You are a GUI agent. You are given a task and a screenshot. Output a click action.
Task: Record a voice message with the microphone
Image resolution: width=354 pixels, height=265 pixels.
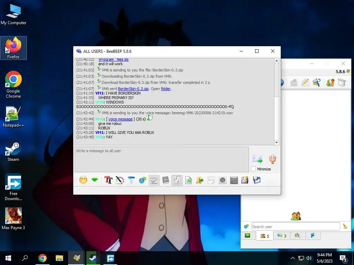(x=273, y=159)
